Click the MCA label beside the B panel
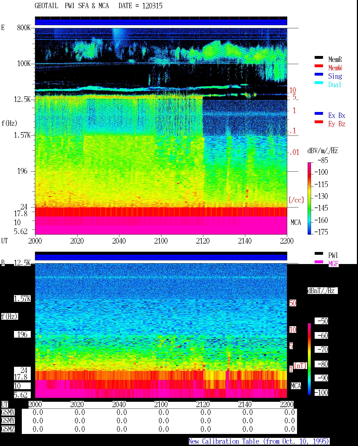 (x=296, y=386)
